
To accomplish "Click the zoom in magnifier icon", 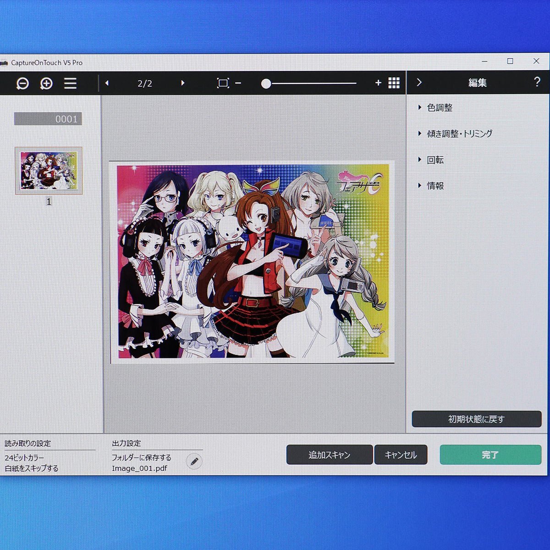I will 46,83.
